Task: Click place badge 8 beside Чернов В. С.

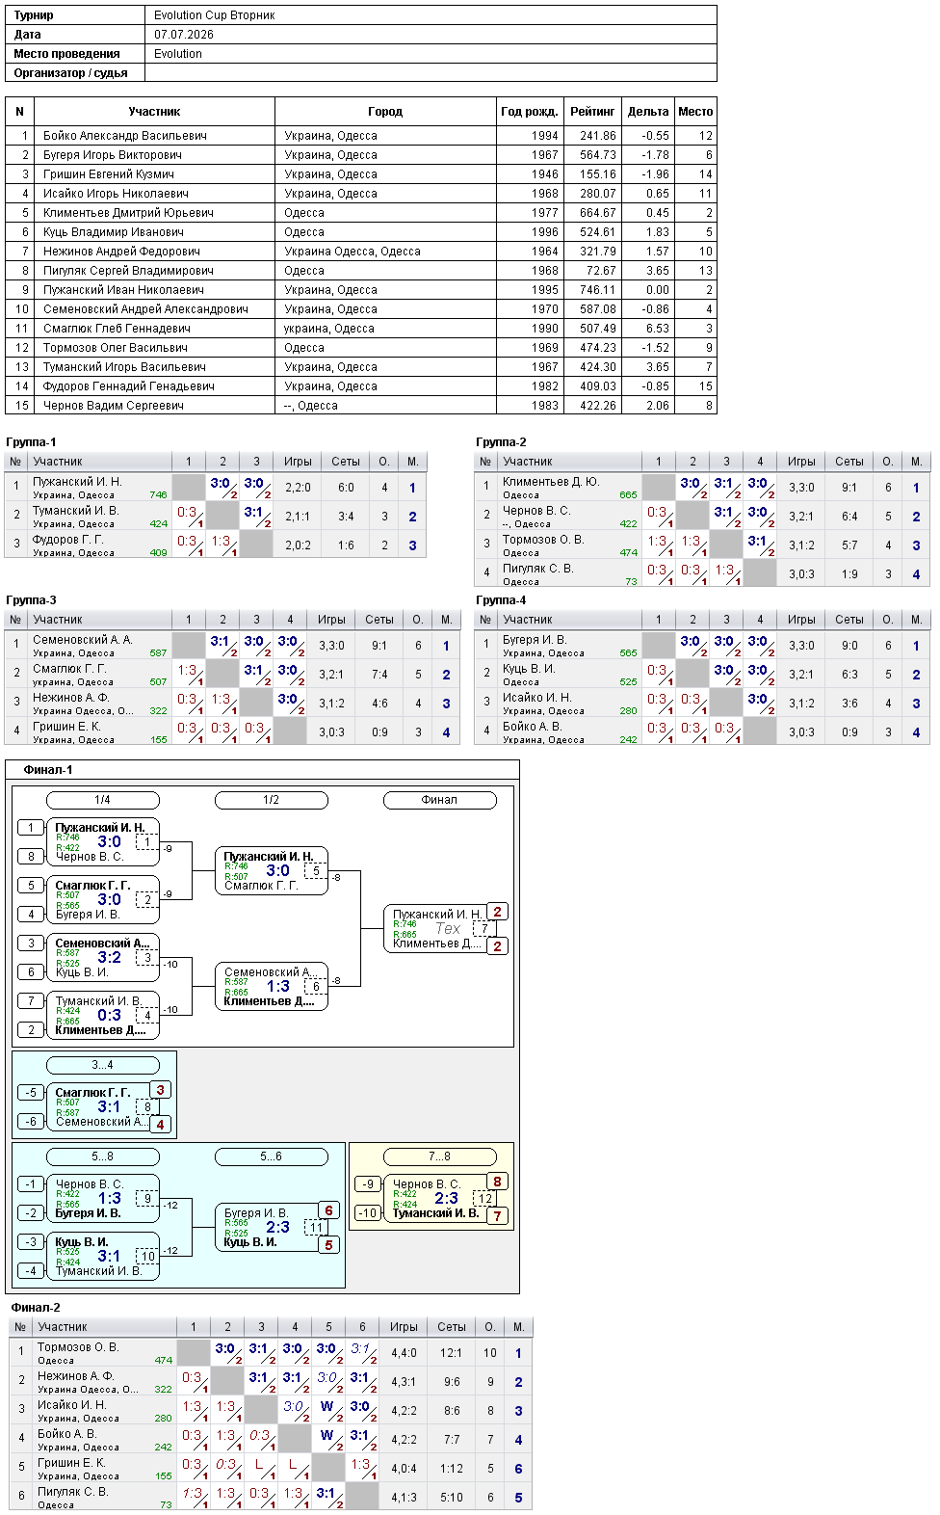Action: pyautogui.click(x=498, y=1182)
